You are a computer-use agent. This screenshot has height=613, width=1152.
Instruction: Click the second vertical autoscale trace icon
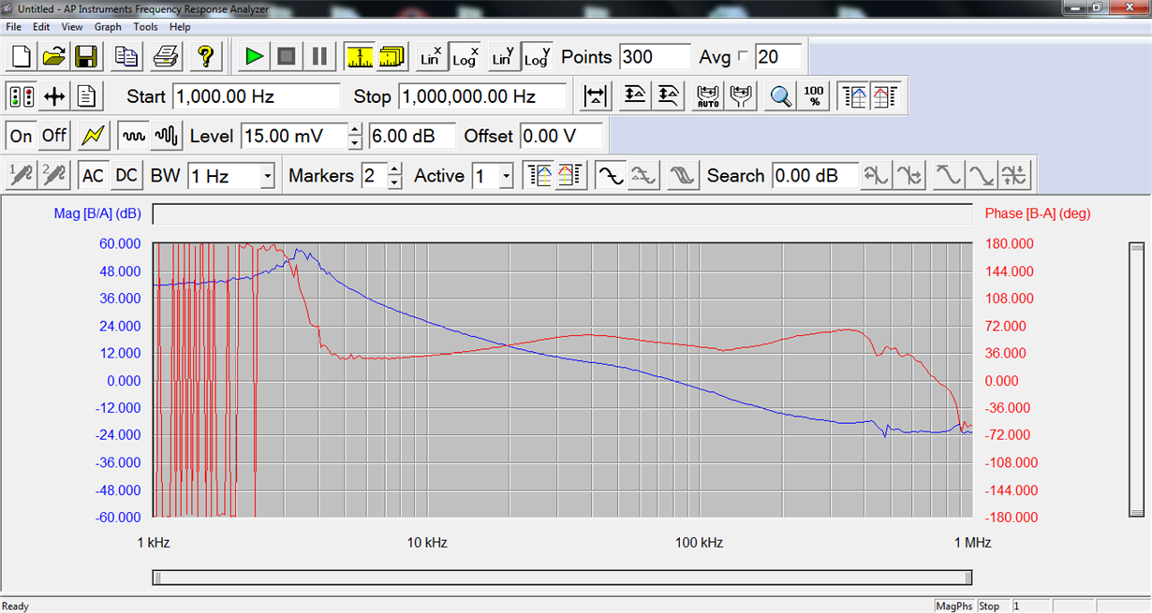click(669, 95)
